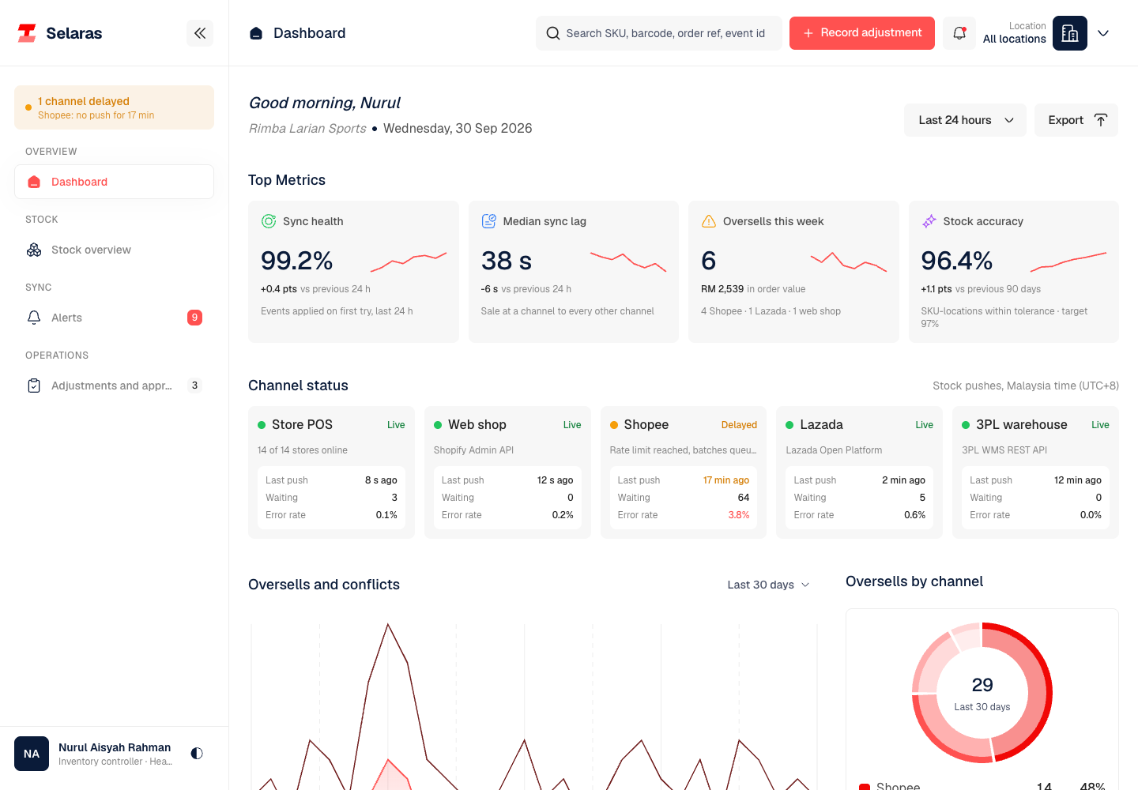Image resolution: width=1138 pixels, height=790 pixels.
Task: Click Record adjustment button
Action: (x=862, y=33)
